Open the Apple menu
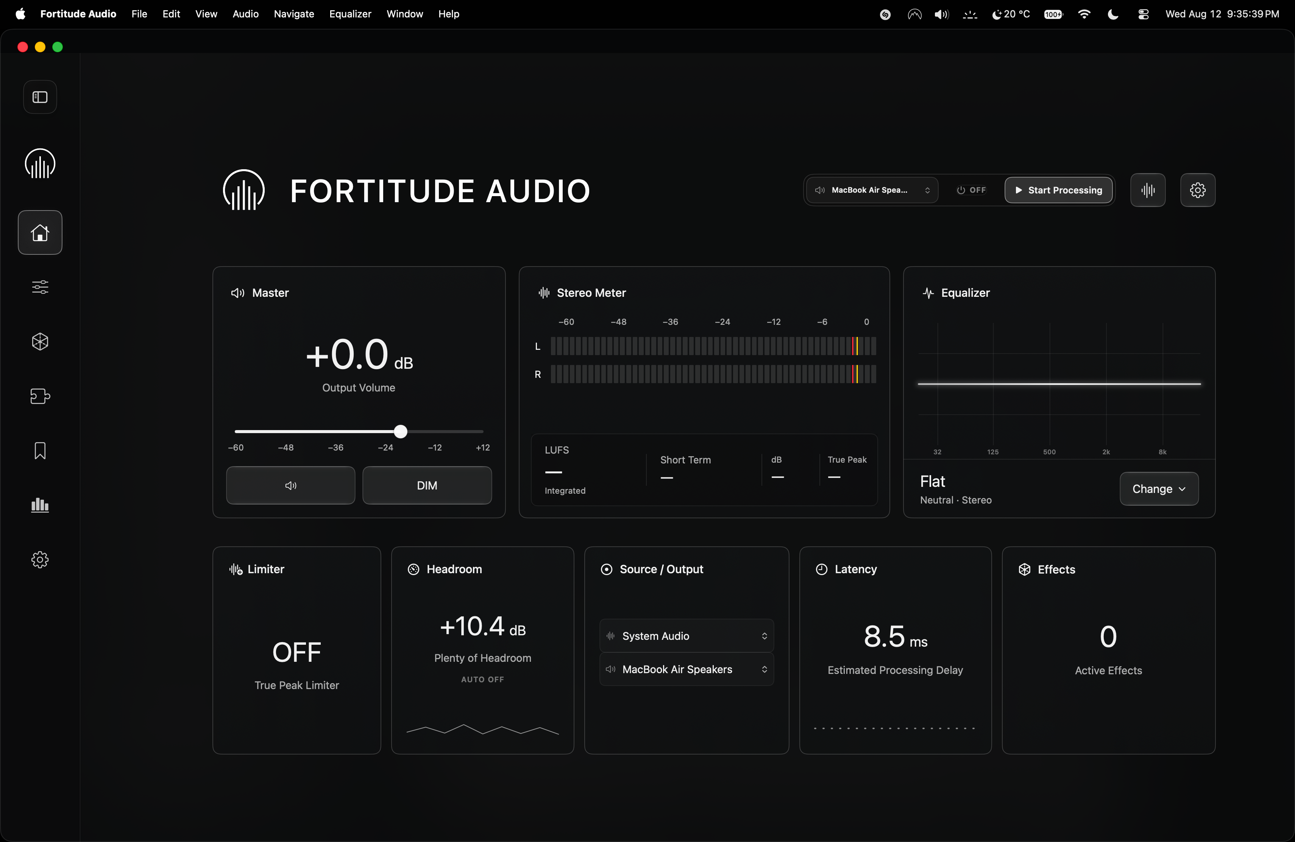1295x842 pixels. (20, 14)
